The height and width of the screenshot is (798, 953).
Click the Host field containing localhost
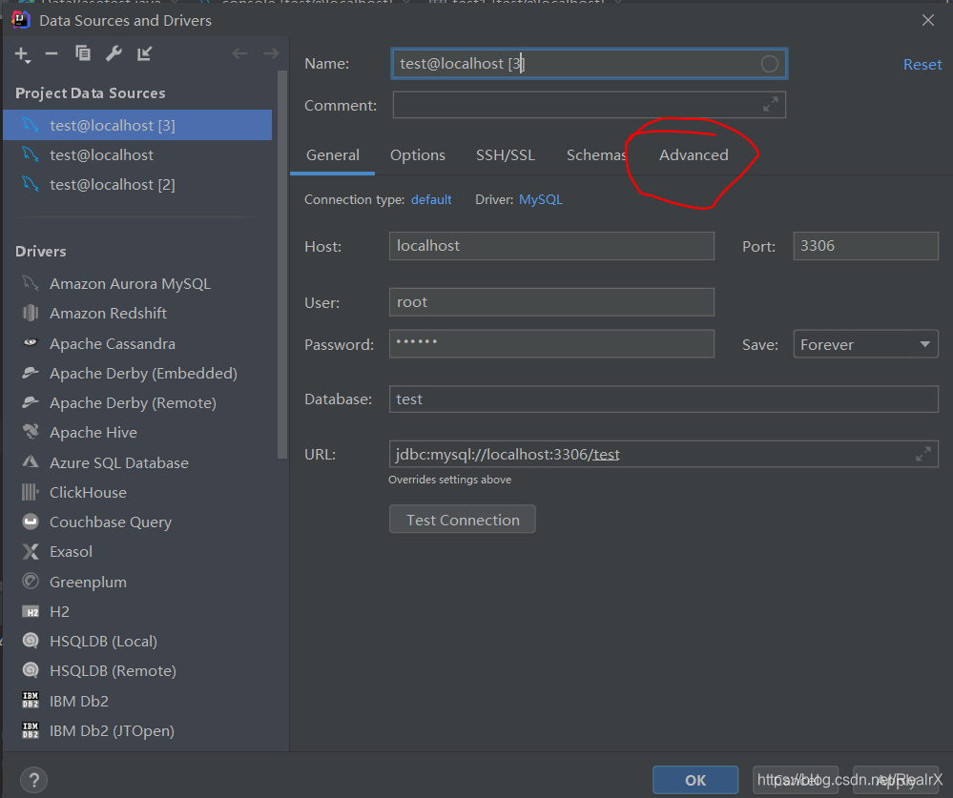(x=551, y=246)
